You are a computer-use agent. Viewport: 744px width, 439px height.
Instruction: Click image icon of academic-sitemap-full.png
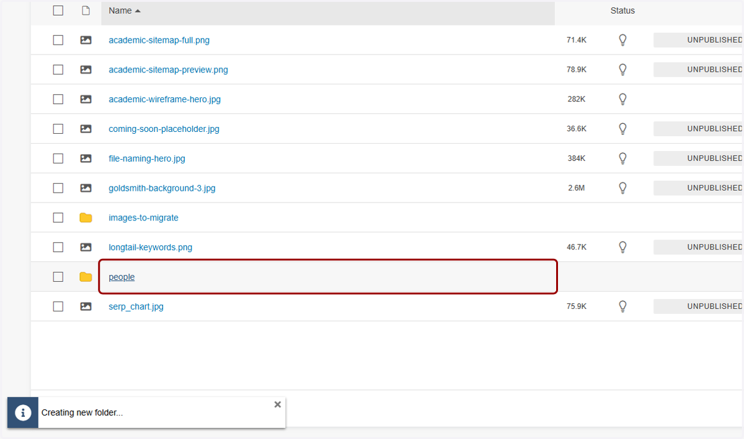[x=86, y=40]
